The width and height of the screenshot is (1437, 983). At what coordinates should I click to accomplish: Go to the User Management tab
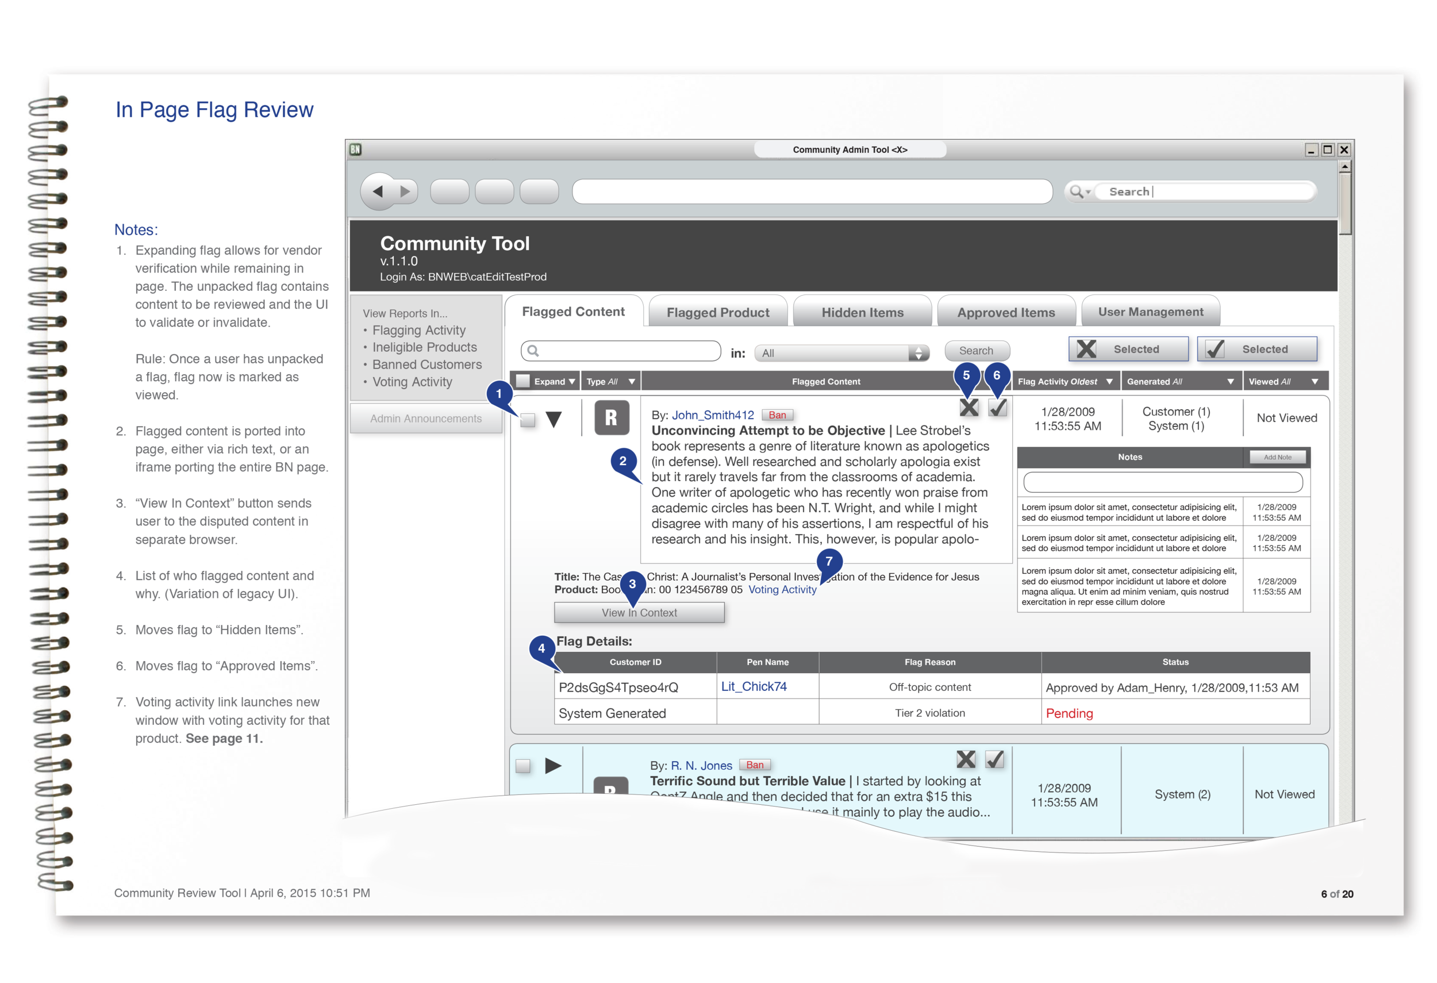[1150, 312]
